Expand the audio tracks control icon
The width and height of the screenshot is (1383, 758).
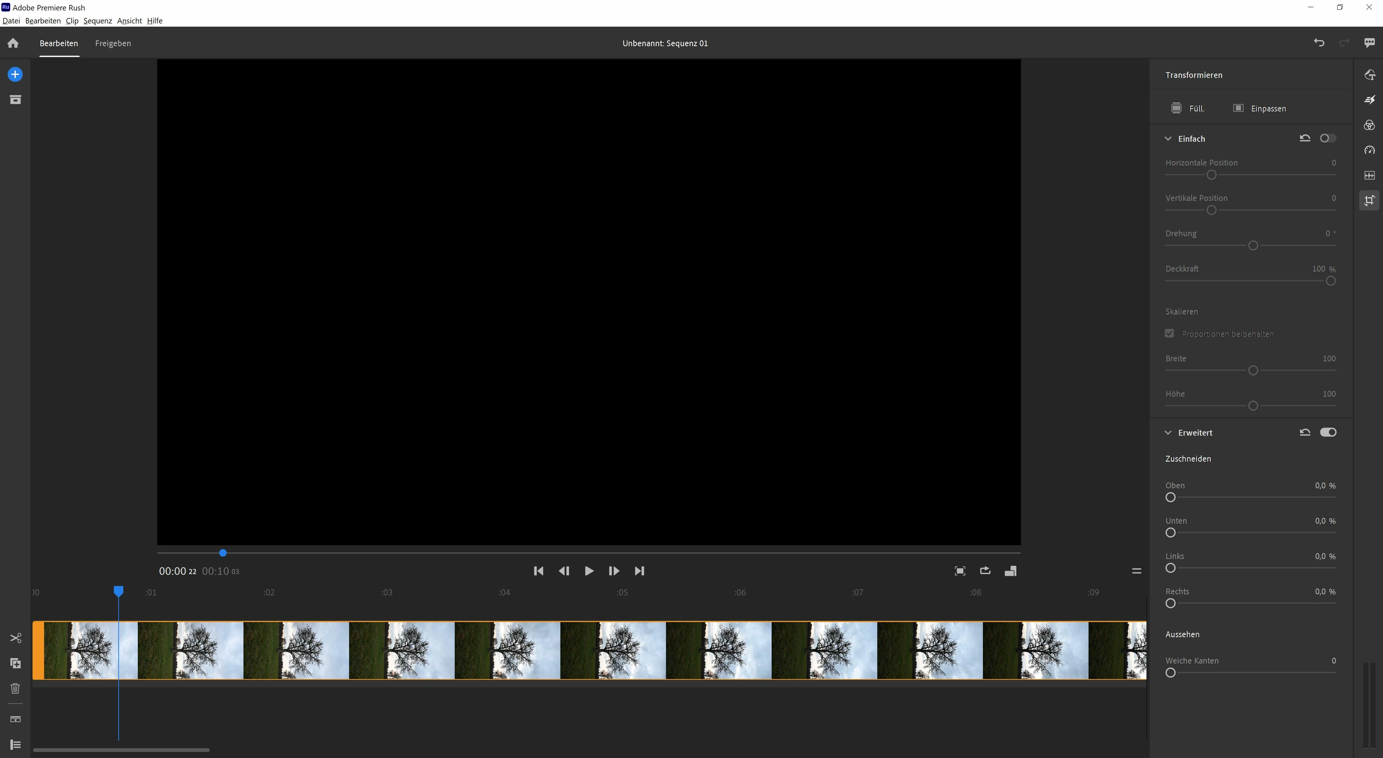pos(15,719)
